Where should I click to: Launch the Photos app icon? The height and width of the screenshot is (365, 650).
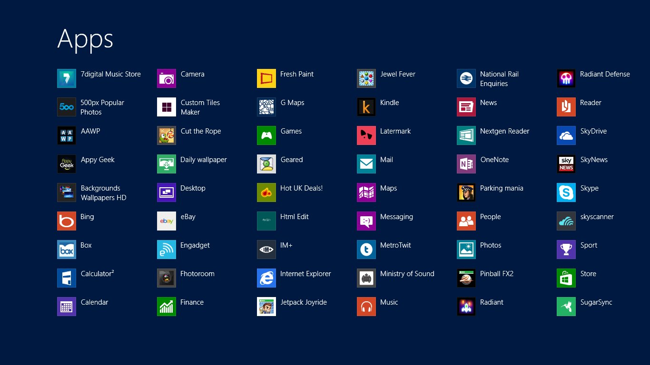tap(466, 250)
